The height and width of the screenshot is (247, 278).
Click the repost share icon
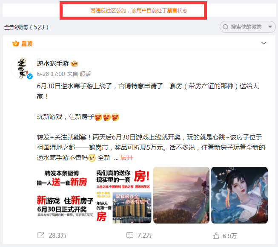41,235
